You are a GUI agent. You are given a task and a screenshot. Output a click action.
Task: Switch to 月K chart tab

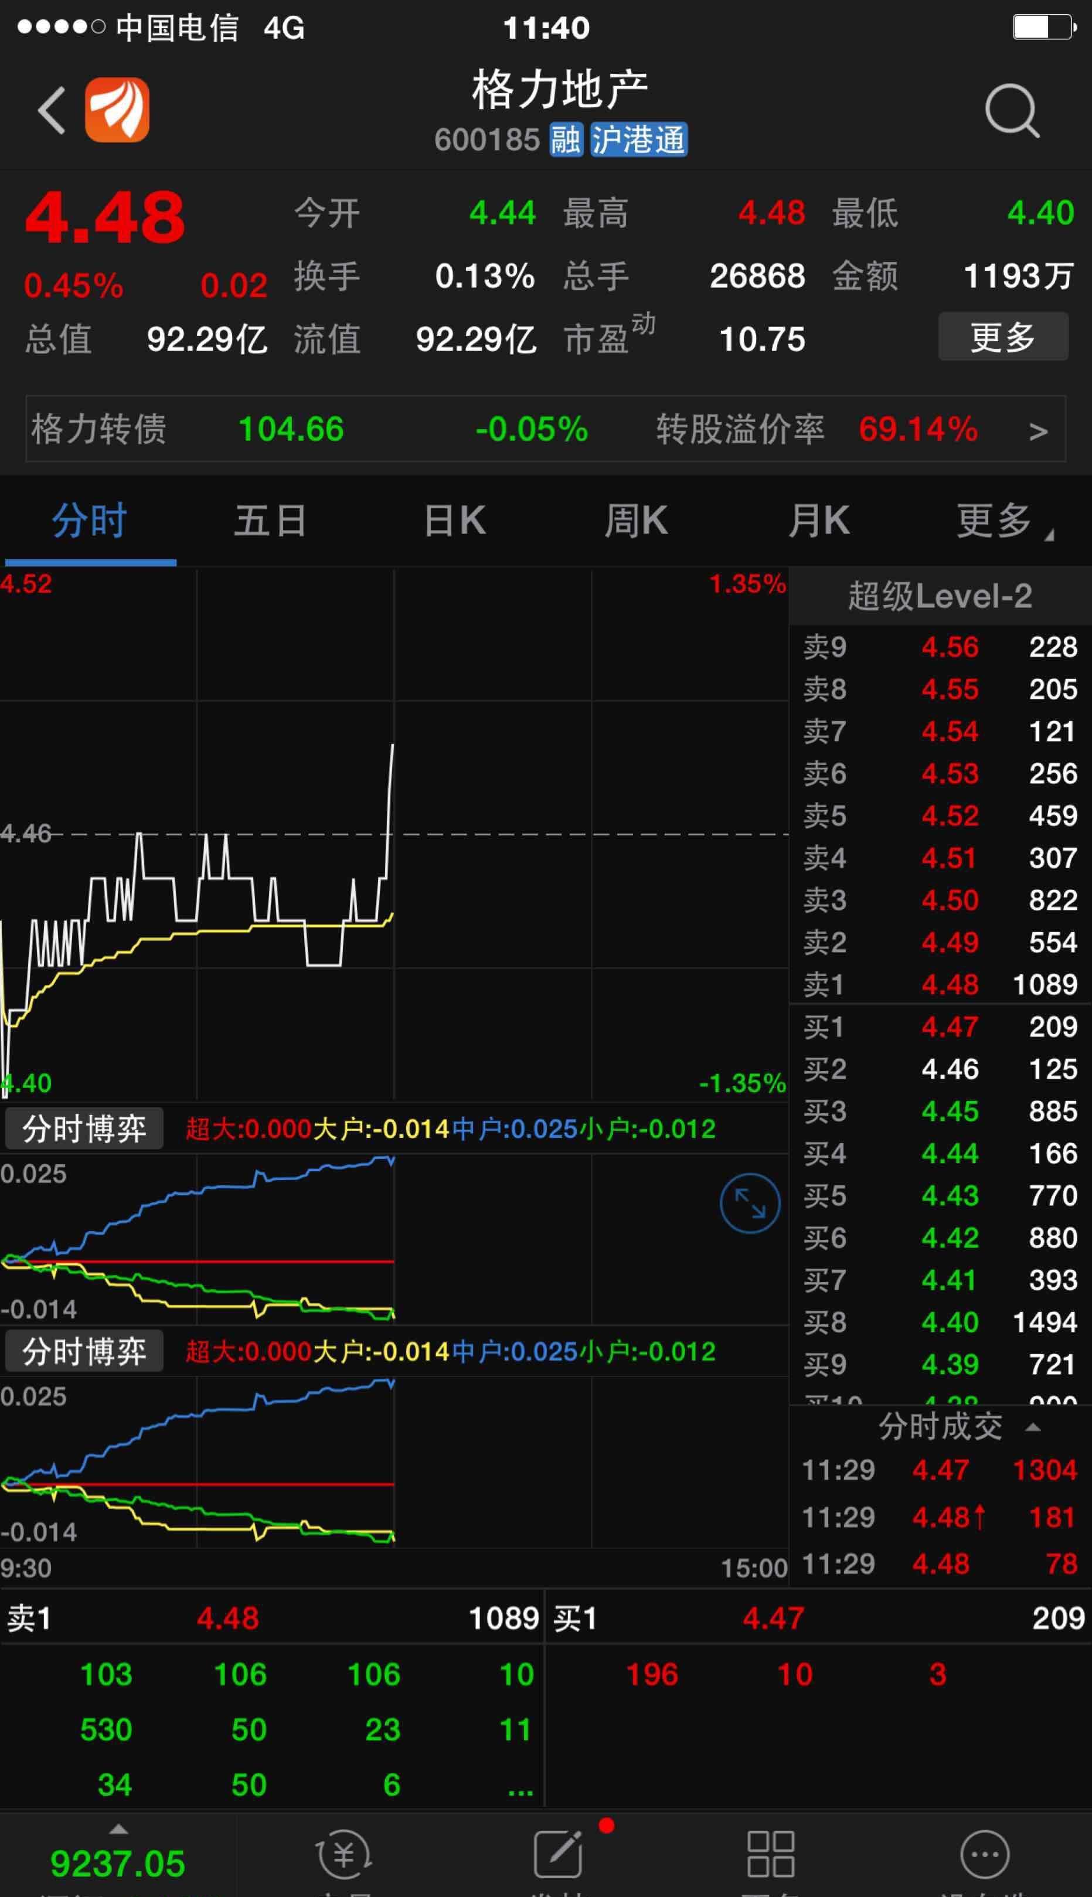point(818,521)
